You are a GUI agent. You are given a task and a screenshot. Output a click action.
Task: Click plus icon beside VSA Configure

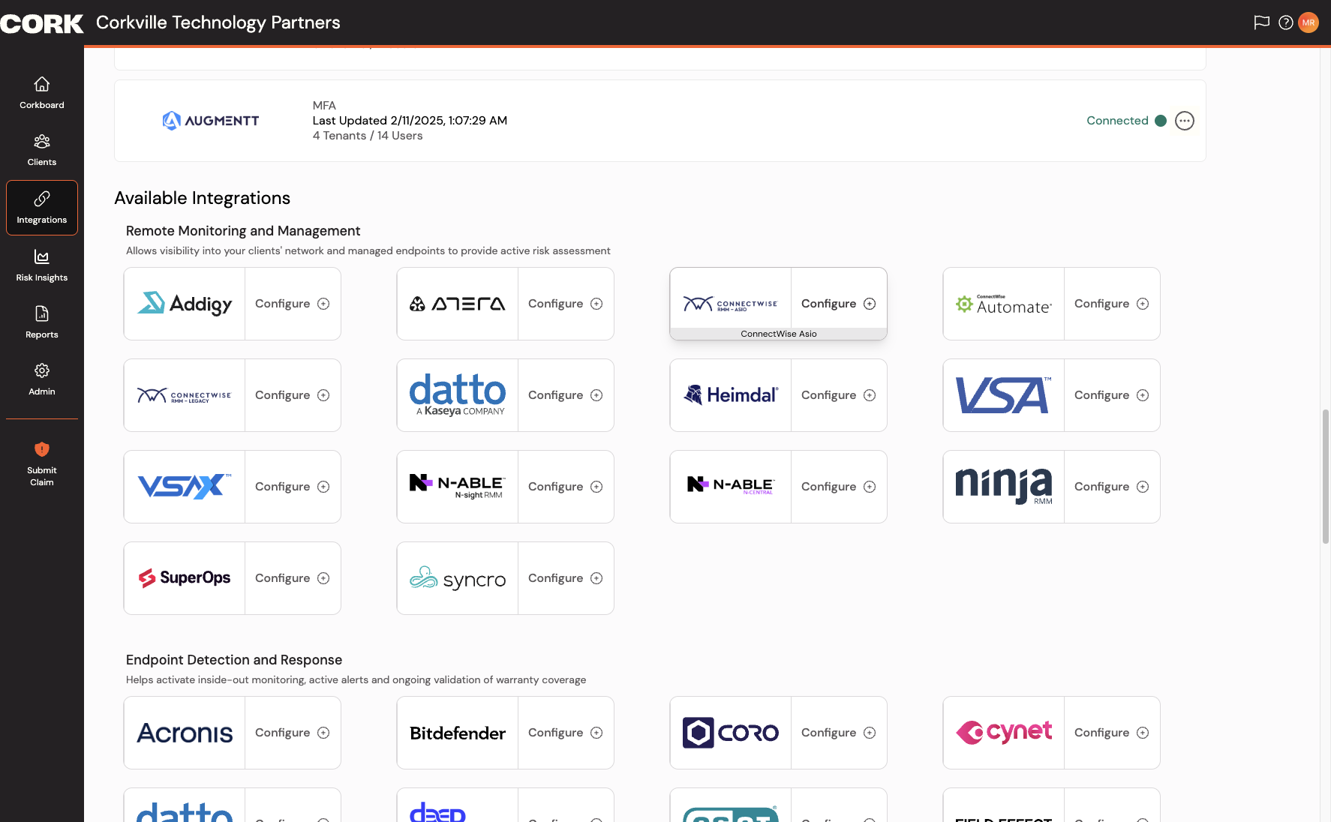click(x=1143, y=395)
